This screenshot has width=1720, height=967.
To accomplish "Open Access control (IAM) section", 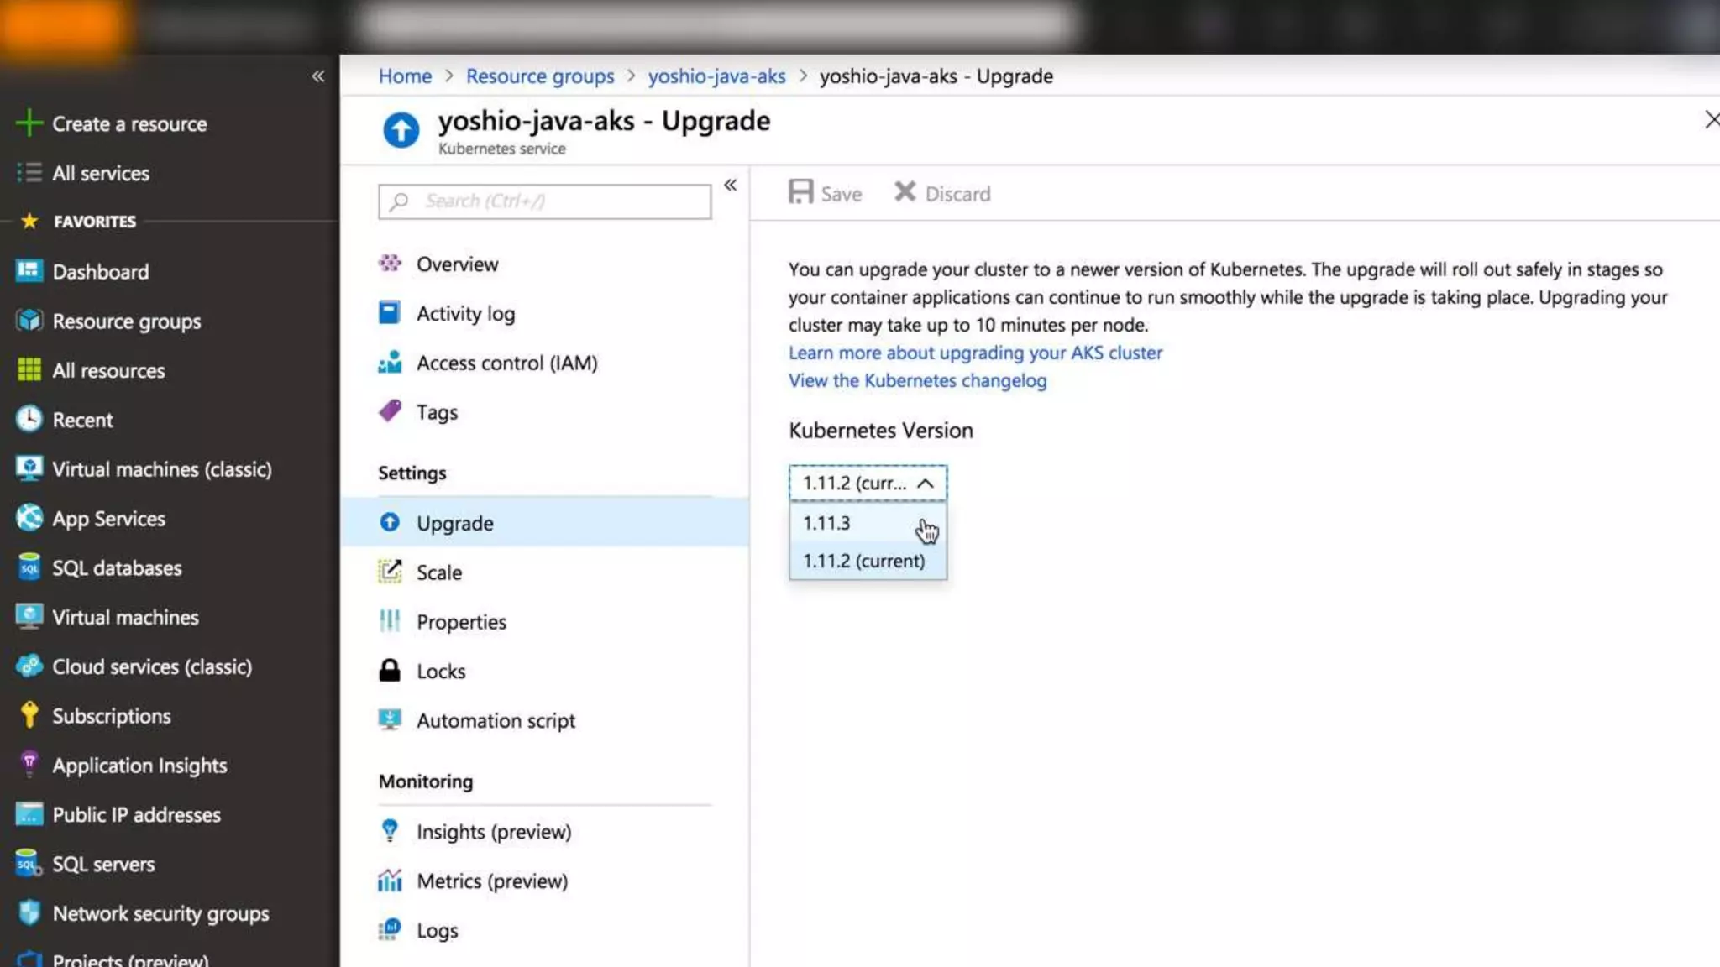I will 506,363.
